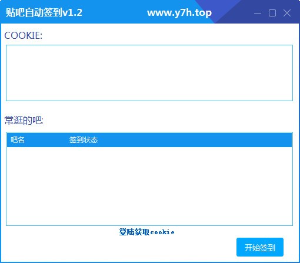Click inside the COOKIE text box
Screen dimensions: 300x263
pos(149,73)
